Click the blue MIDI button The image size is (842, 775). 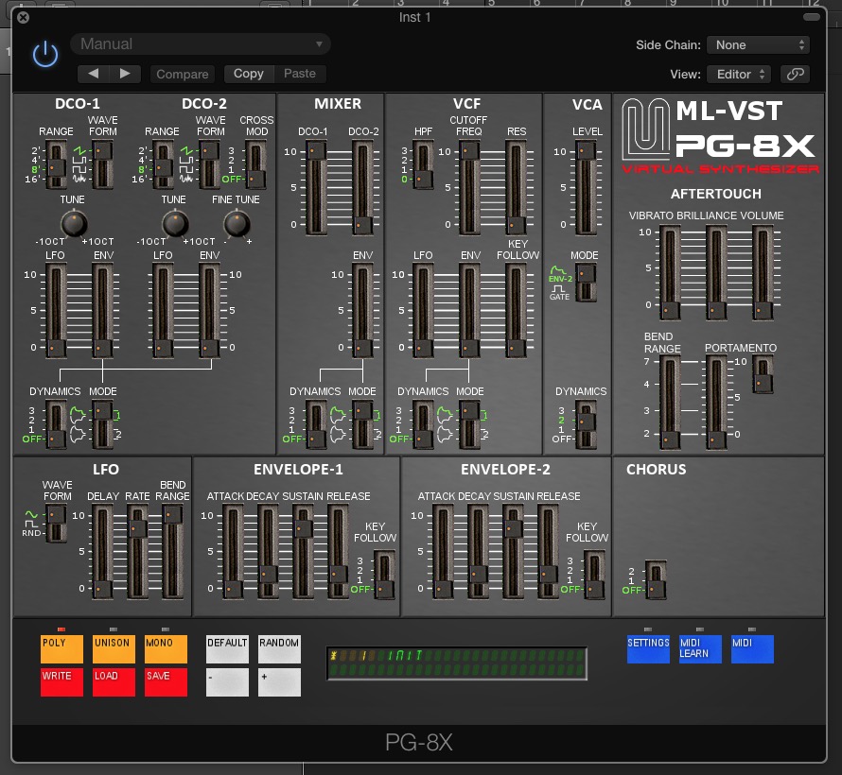click(752, 649)
